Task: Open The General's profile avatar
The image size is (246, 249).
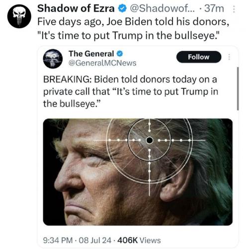Action: pyautogui.click(x=53, y=59)
